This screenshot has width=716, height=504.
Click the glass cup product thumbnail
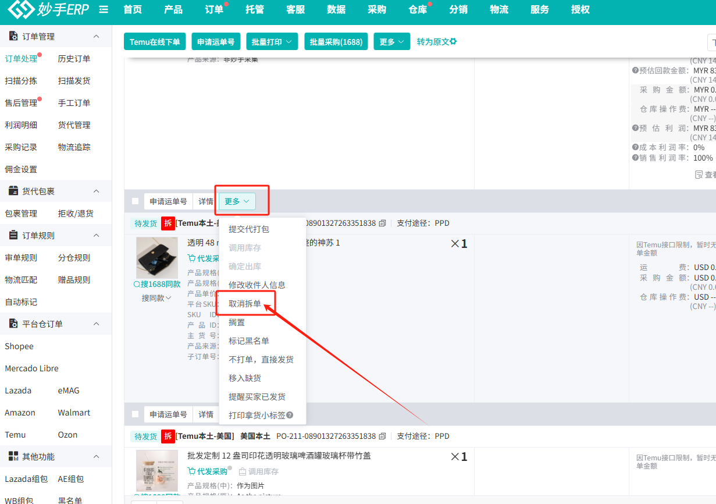pyautogui.click(x=157, y=471)
